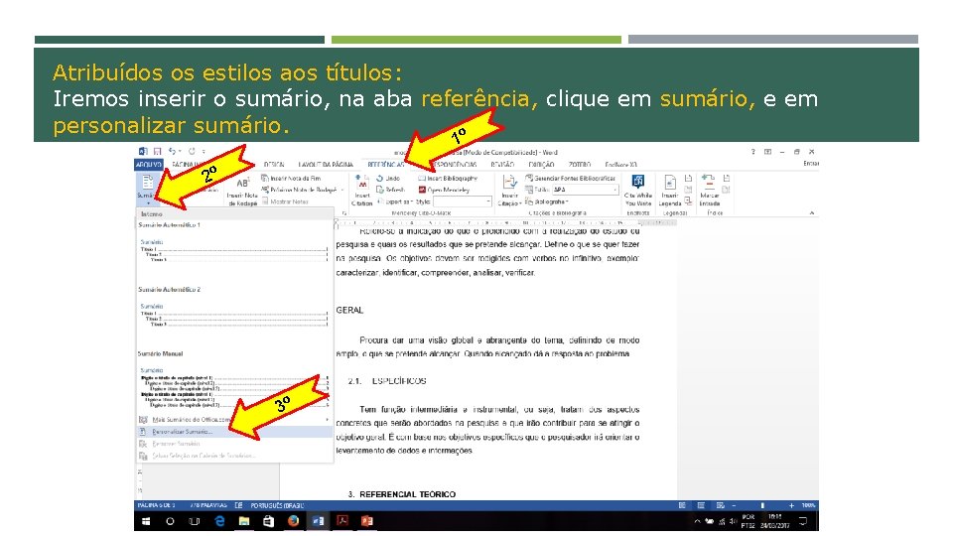Switch to the REVISÃO tab

tap(502, 165)
